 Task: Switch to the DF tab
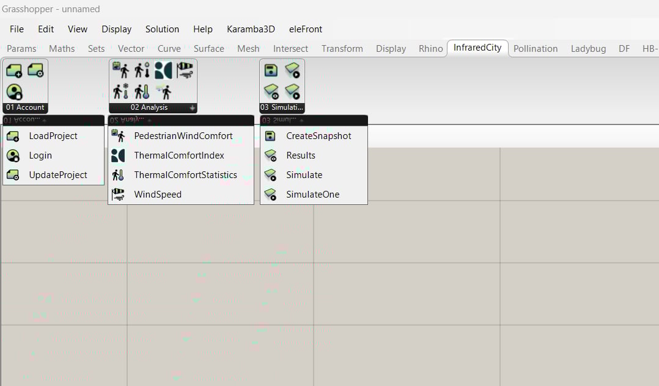624,49
